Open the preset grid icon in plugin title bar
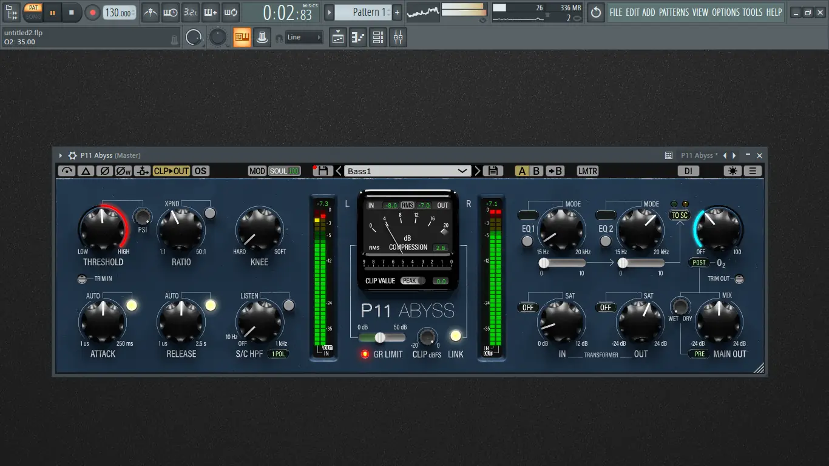Viewport: 829px width, 466px height. [669, 155]
